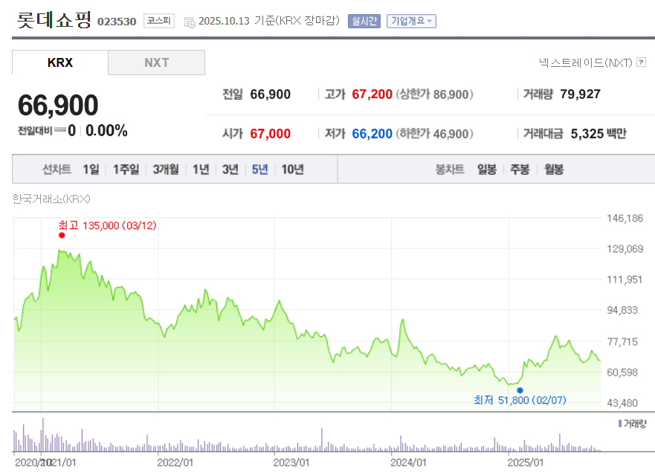Image resolution: width=655 pixels, height=476 pixels.
Task: Click the 시가 value 67,000
Action: pos(271,134)
